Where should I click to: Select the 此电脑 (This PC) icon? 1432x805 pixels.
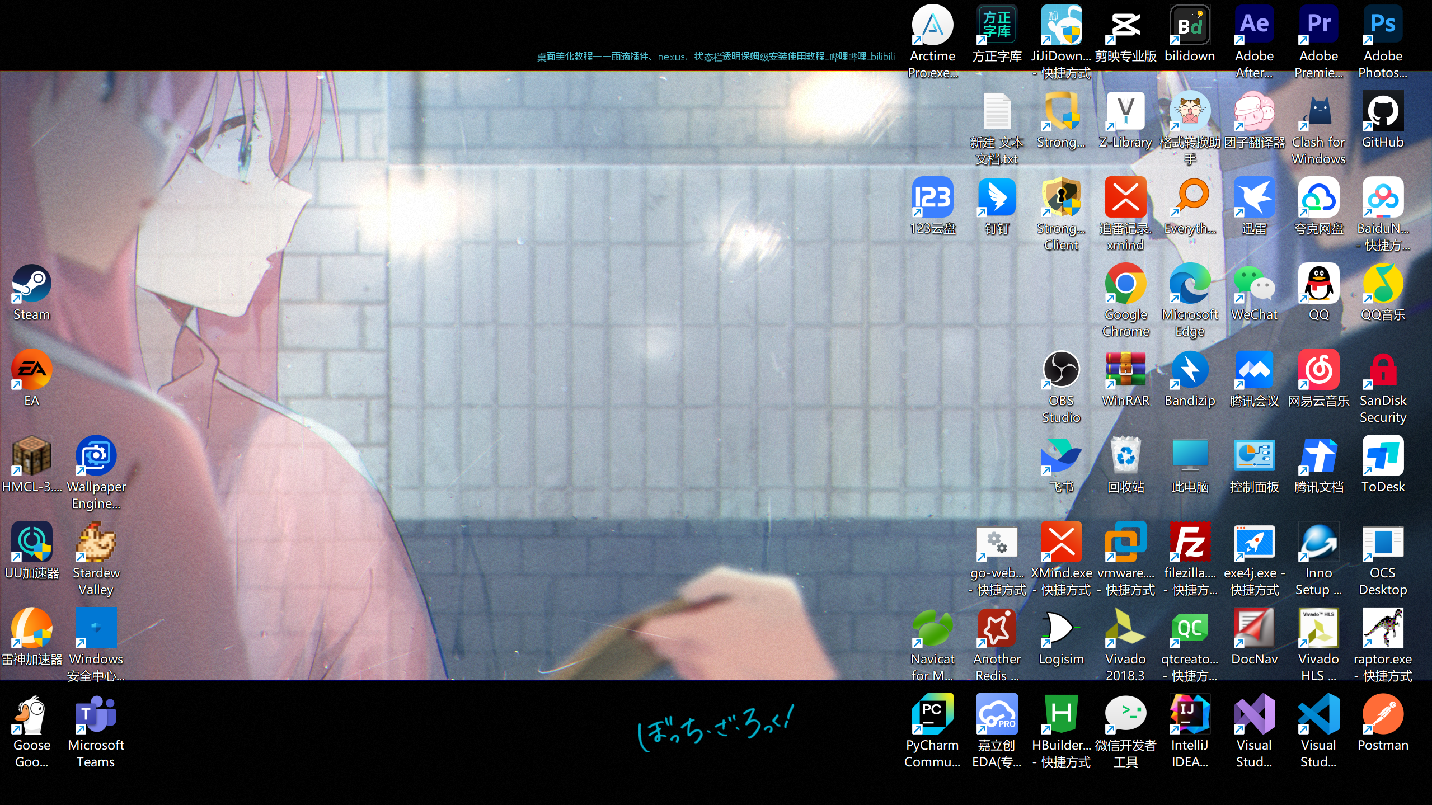[1190, 456]
